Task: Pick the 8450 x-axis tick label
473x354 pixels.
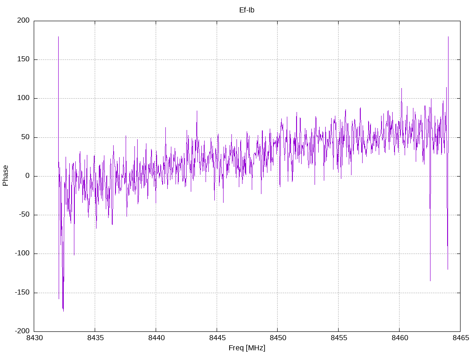Action: pyautogui.click(x=278, y=338)
